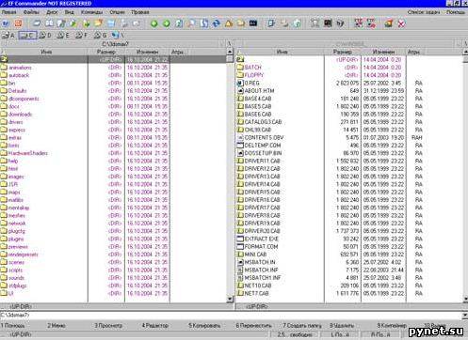Select the help folder in left panel
The height and width of the screenshot is (340, 468).
(x=13, y=161)
